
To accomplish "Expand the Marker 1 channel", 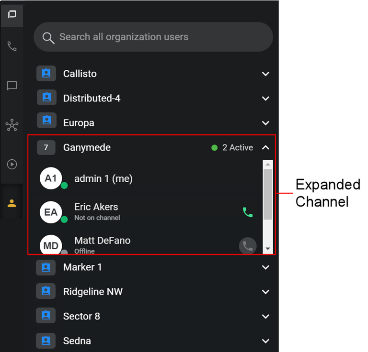I will point(265,267).
